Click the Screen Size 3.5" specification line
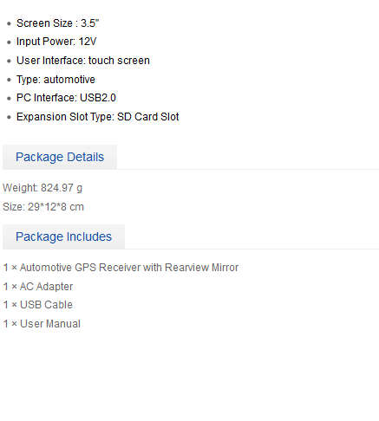Screen dimensions: 379x421 point(57,23)
